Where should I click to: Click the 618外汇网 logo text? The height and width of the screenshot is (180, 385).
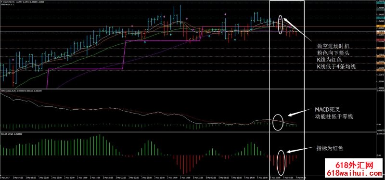pos(355,165)
